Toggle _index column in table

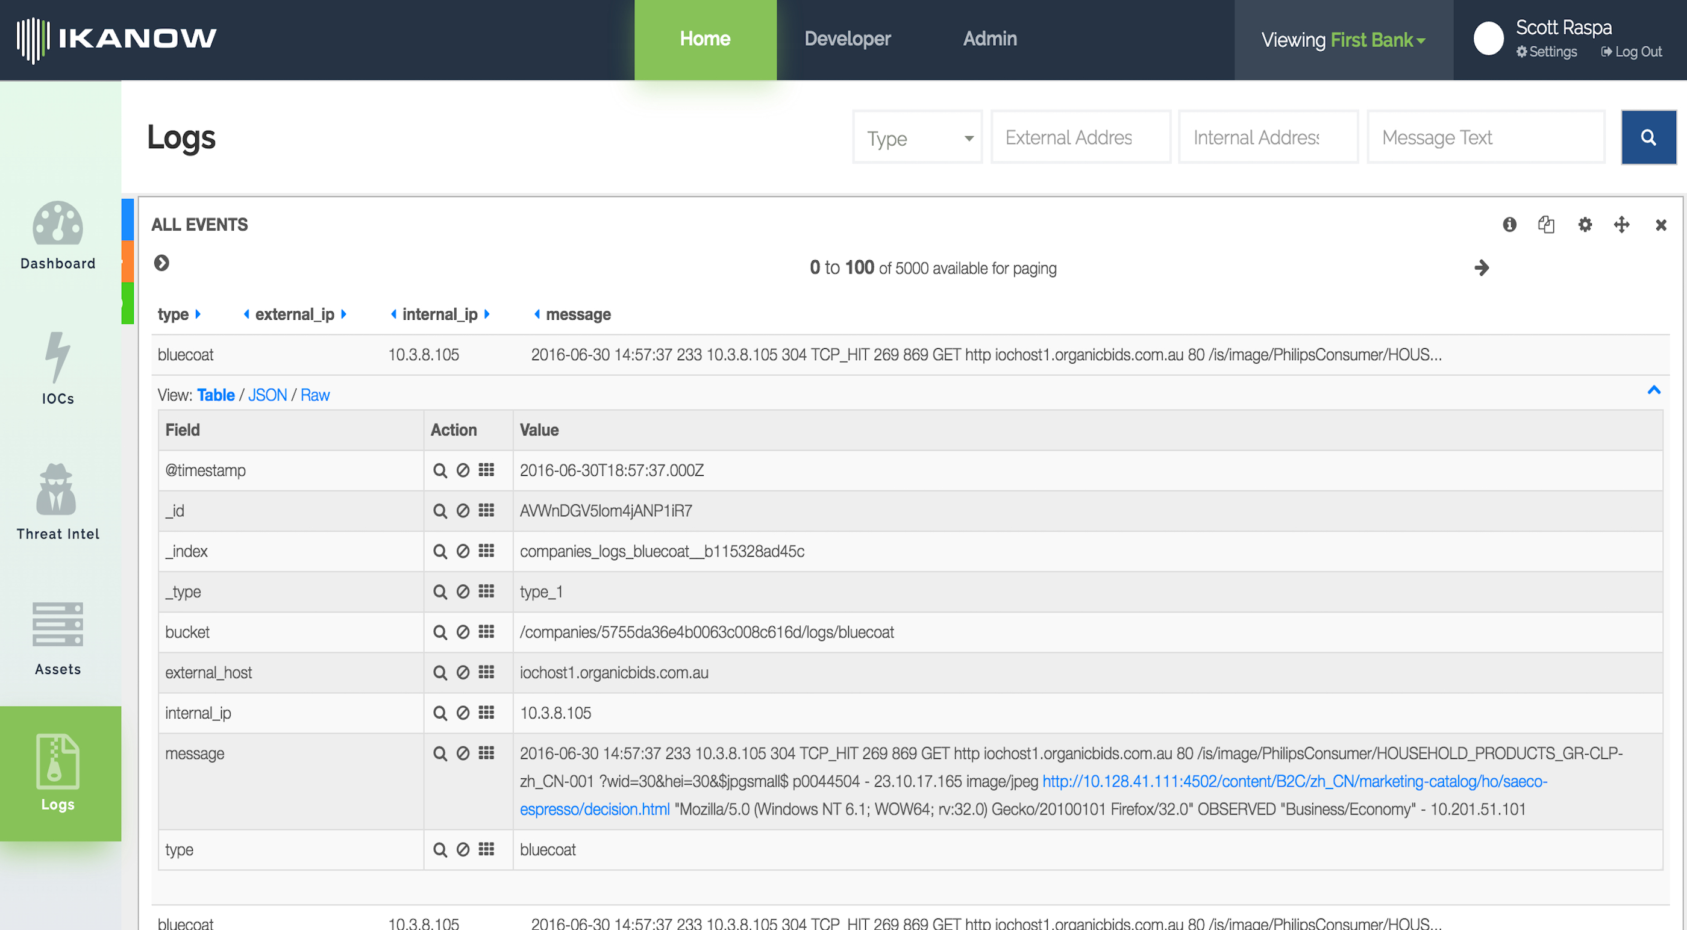coord(486,551)
